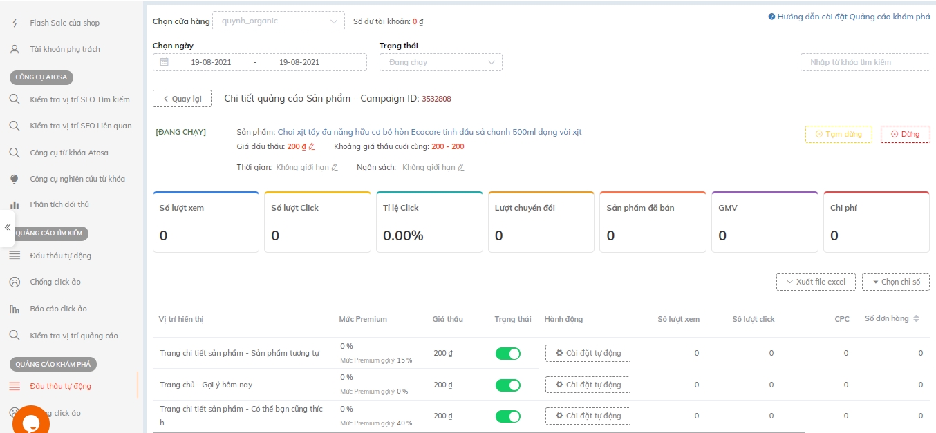Click Xuất file excel export button
This screenshot has height=433, width=936.
816,282
